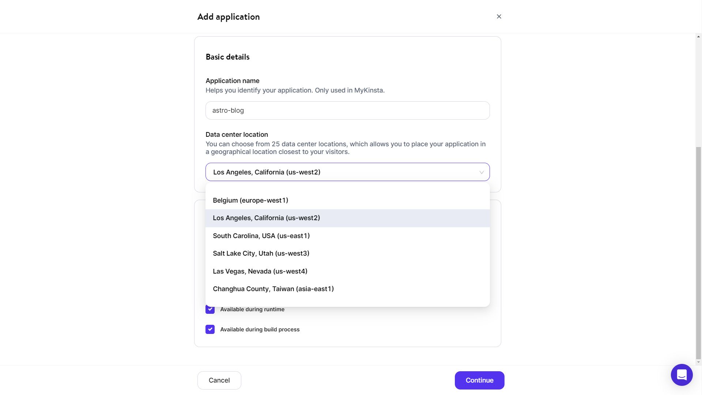Uncheck Available during build process
This screenshot has height=395, width=702.
(210, 330)
